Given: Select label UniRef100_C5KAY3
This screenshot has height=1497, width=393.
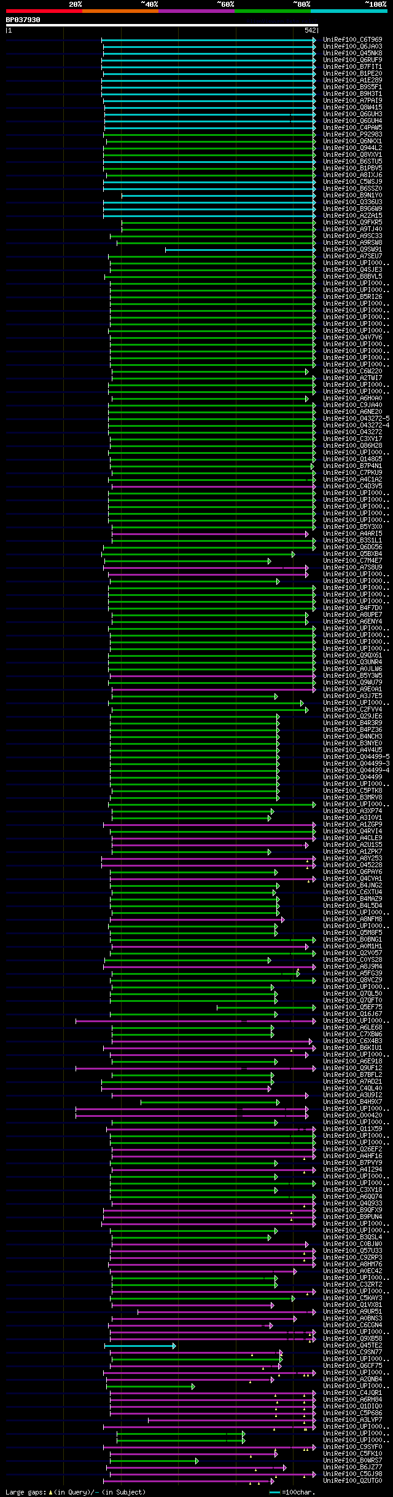Looking at the screenshot, I should (352, 1298).
